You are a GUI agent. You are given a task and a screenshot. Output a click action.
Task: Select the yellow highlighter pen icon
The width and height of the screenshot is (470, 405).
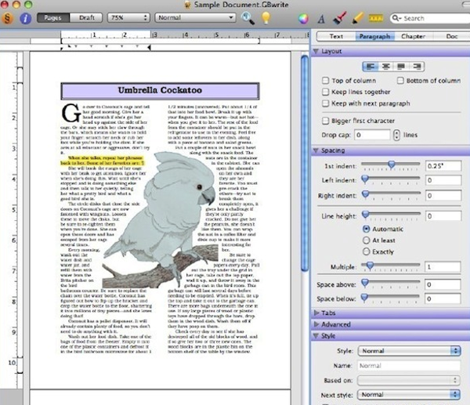[357, 18]
